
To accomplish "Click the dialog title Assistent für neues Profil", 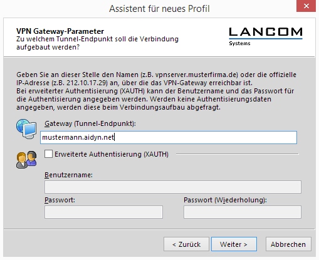I will [x=159, y=9].
